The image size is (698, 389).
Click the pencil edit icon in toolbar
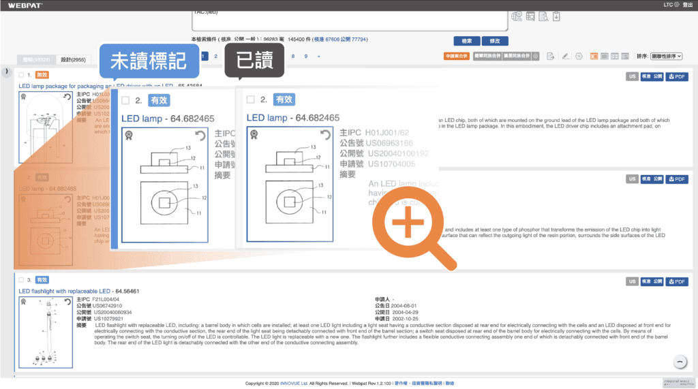(x=564, y=57)
